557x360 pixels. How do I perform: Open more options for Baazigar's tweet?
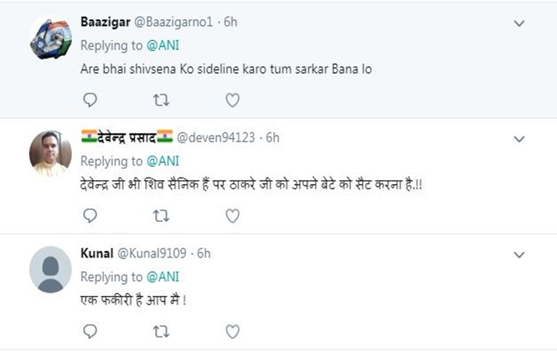pyautogui.click(x=519, y=24)
